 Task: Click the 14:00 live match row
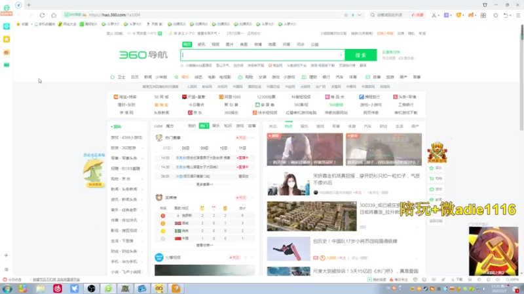coord(205,157)
